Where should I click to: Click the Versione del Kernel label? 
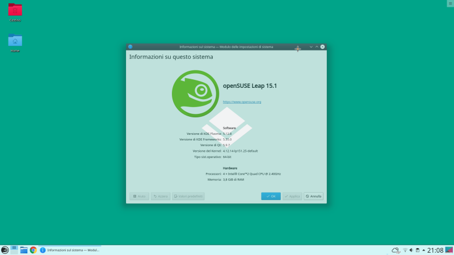coord(207,151)
